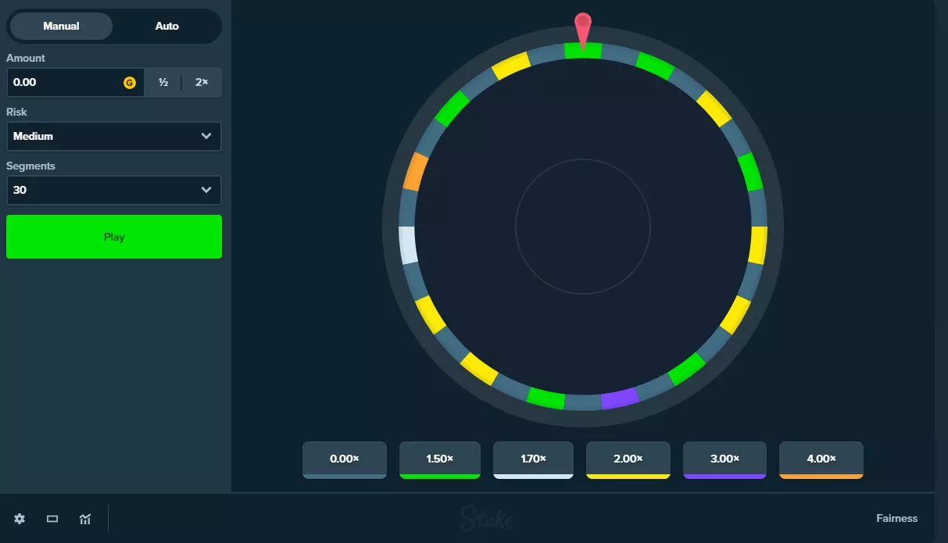Click the purple segment on the wheel
Screen dimensions: 948x543
620,398
